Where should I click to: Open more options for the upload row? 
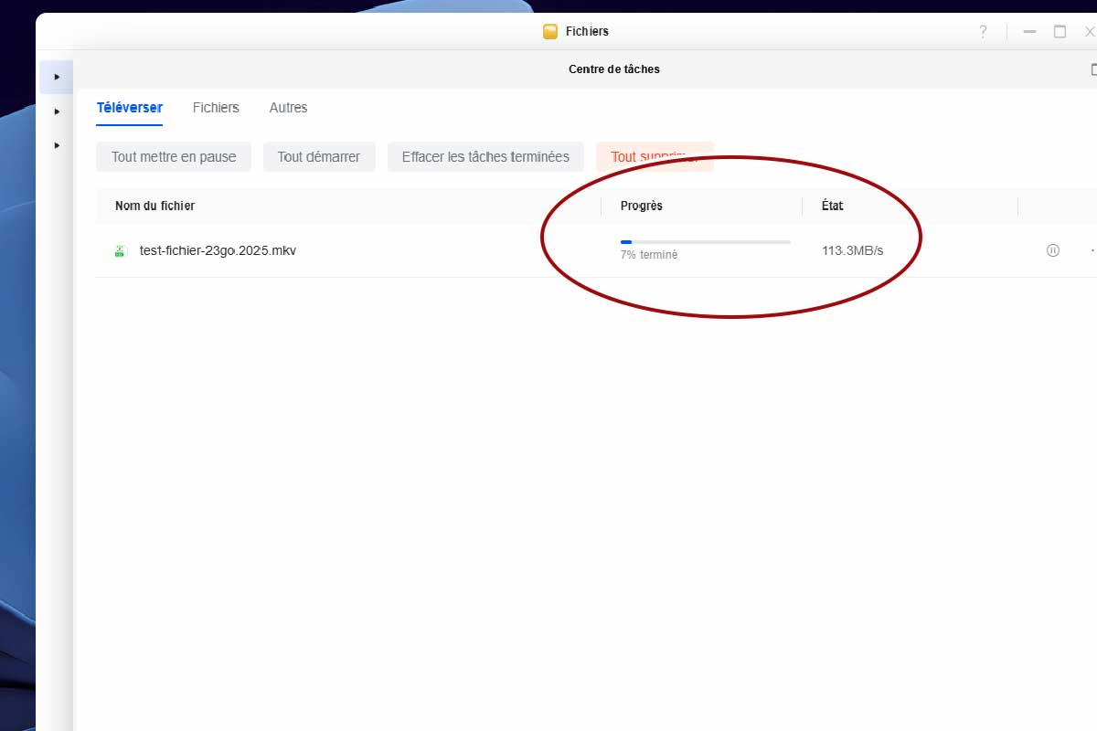pyautogui.click(x=1092, y=250)
